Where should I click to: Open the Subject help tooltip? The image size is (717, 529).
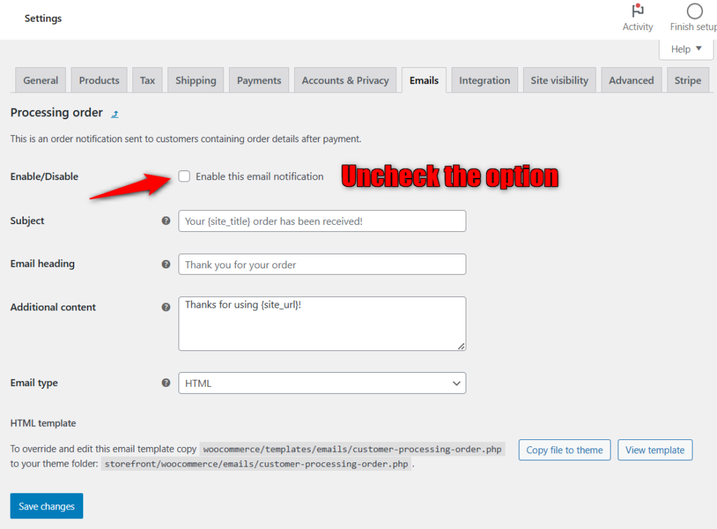[x=166, y=220]
